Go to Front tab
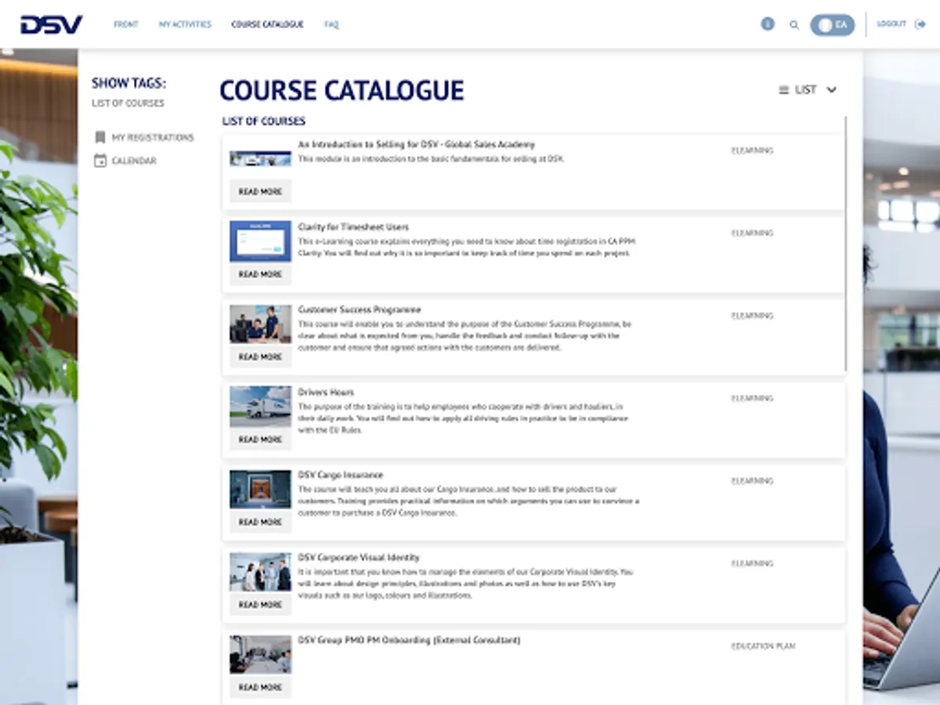 [126, 24]
